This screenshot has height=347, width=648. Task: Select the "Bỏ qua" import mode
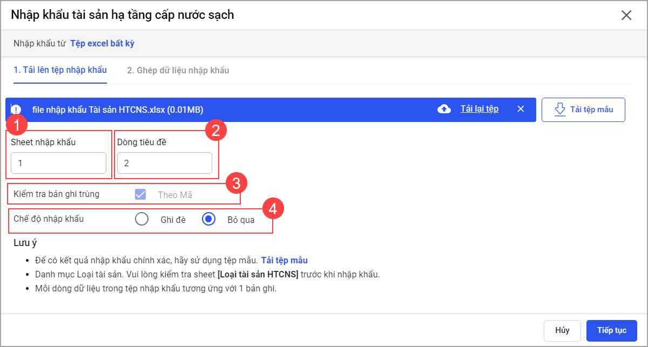click(x=208, y=219)
